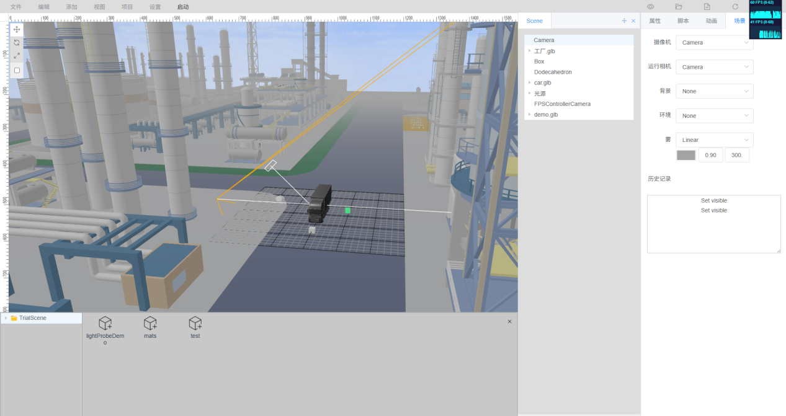Click the plus icon in Scene panel header
Screen dimensions: 786x416
624,21
